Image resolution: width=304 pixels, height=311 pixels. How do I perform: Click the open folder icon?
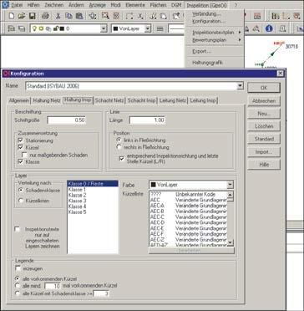pos(22,16)
